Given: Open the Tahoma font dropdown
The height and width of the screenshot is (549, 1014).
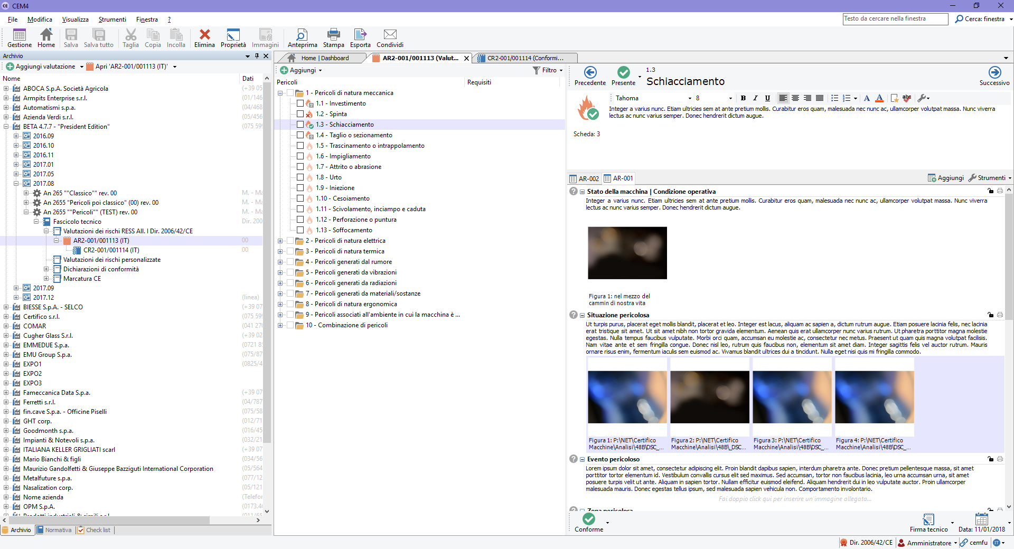Looking at the screenshot, I should [689, 98].
